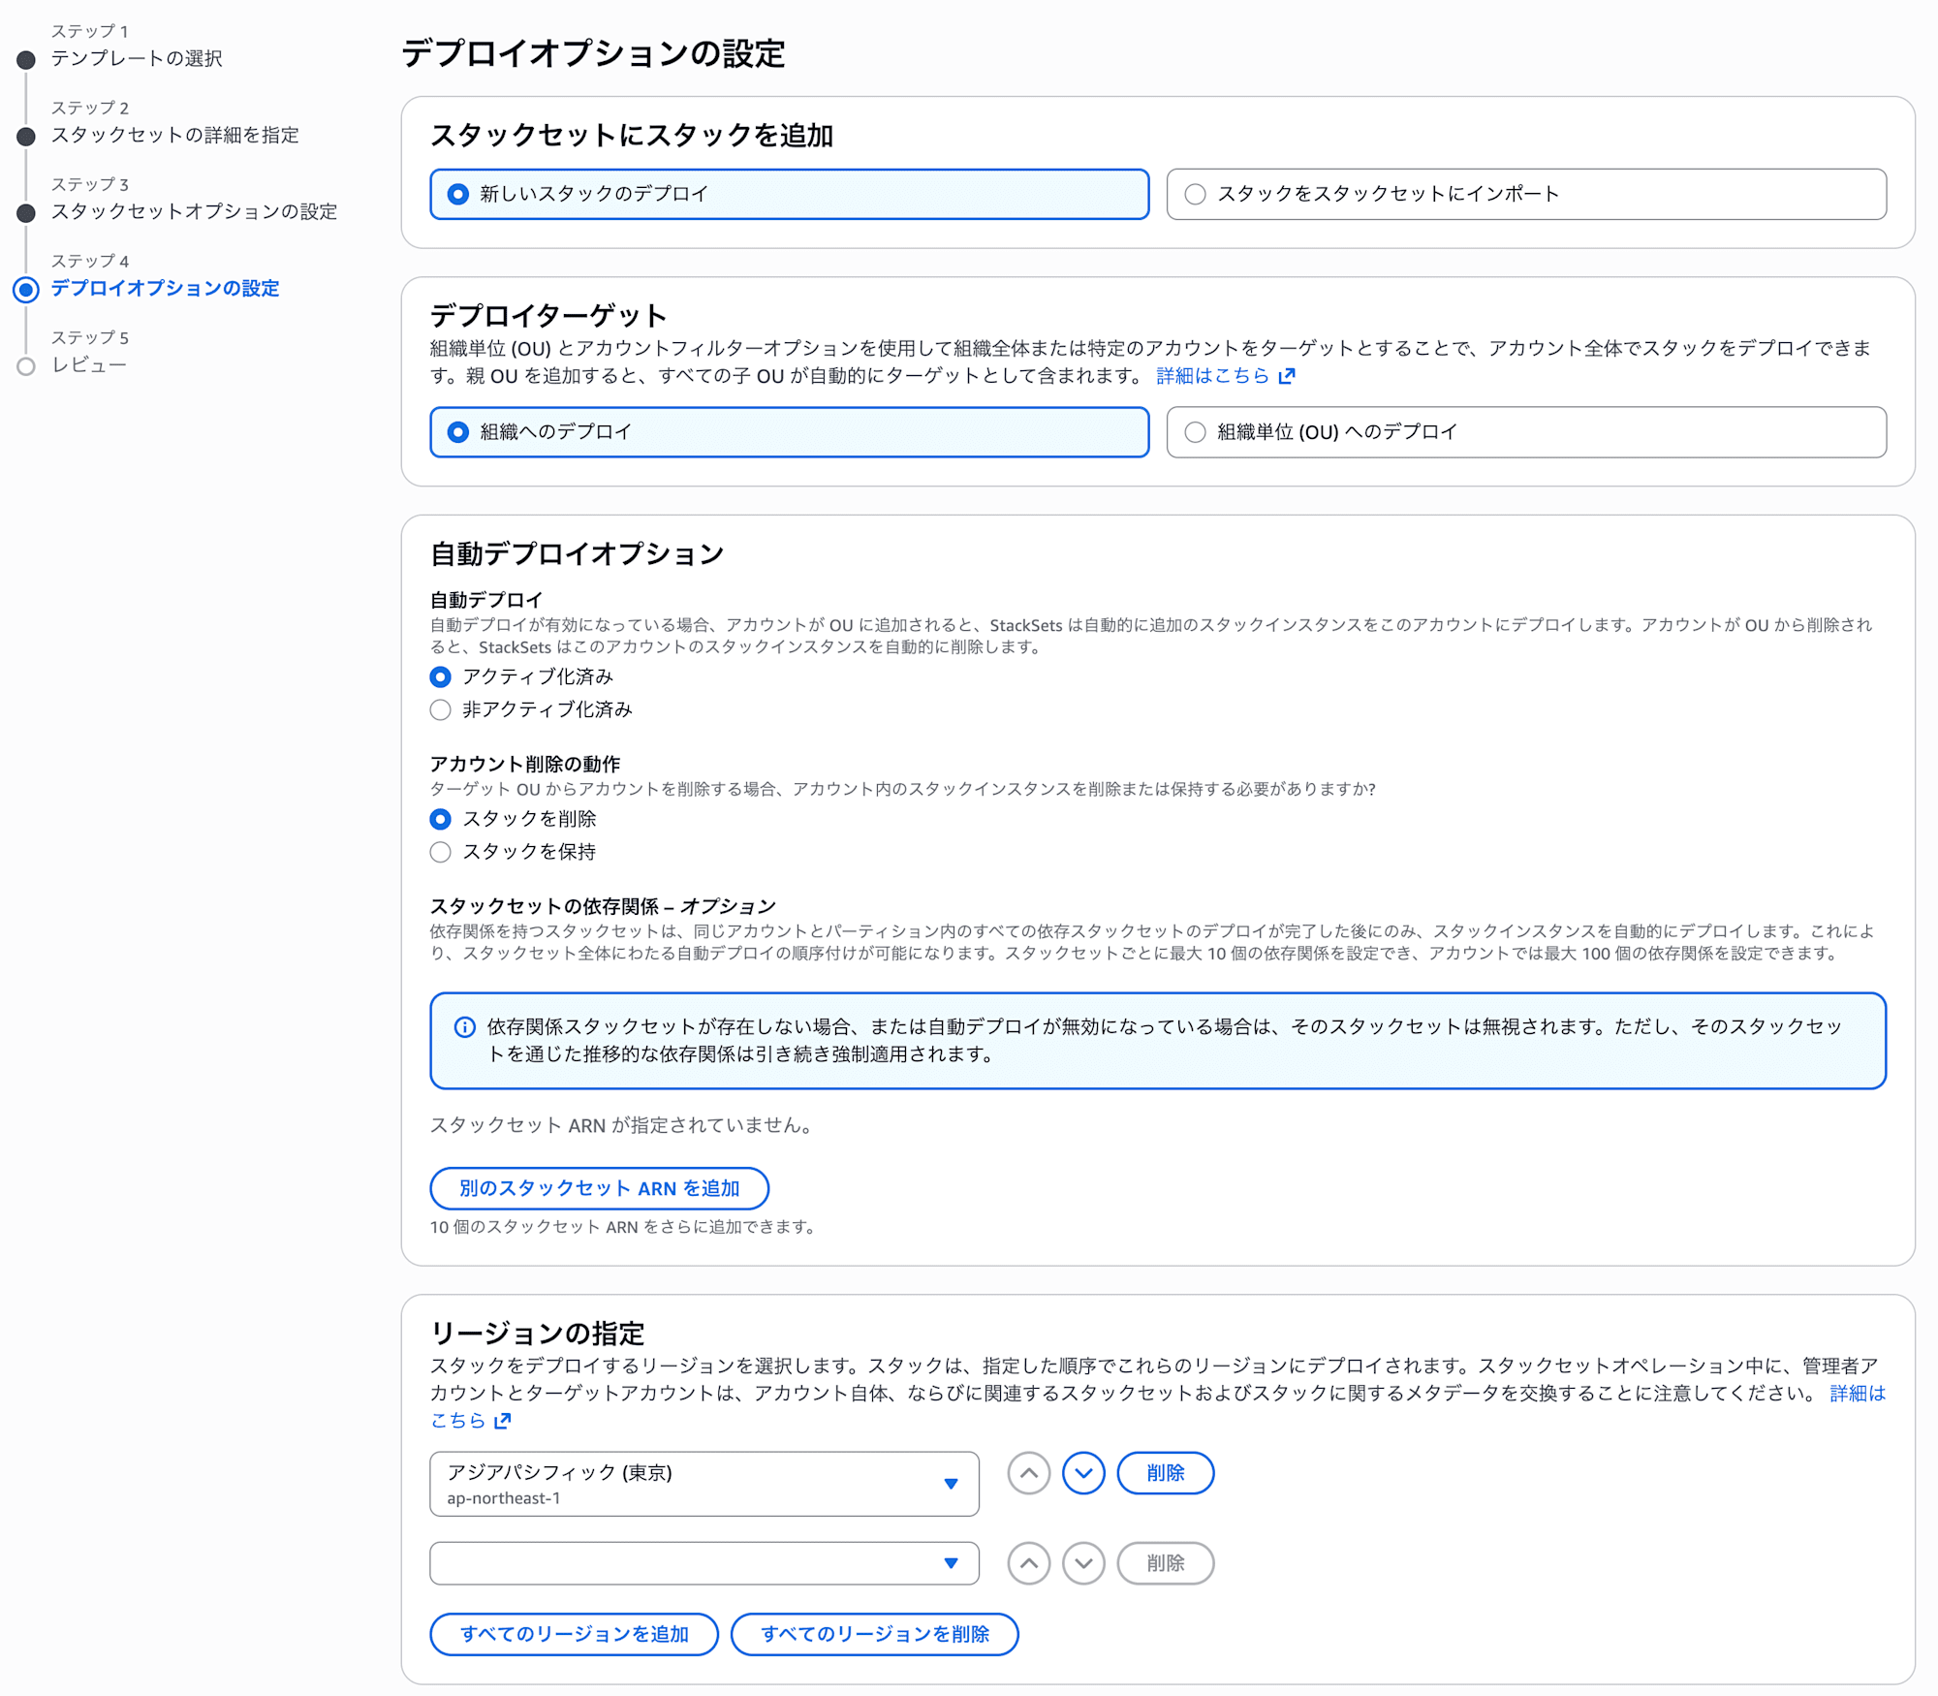Choose 組織単位 (OU) へのデプロイ radio option
Viewport: 1938px width, 1696px height.
pos(1526,432)
